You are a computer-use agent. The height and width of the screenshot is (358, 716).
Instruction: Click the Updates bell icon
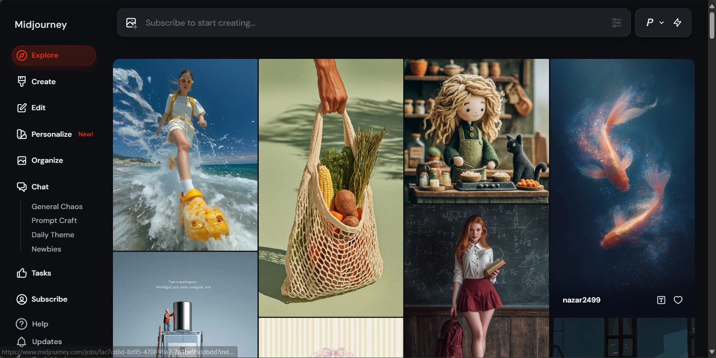pos(21,342)
